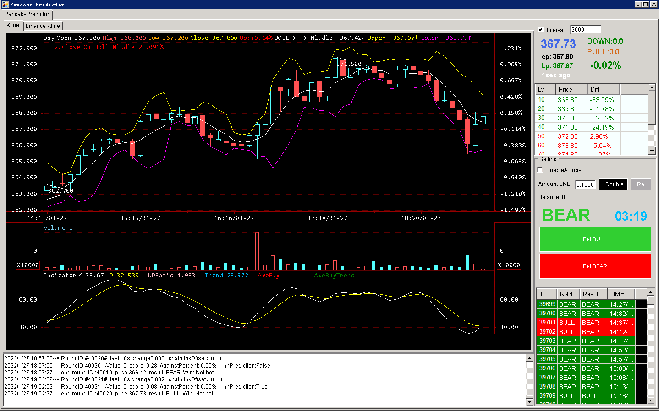Click log line end round ID :40020
This screenshot has height=411, width=659.
109,394
